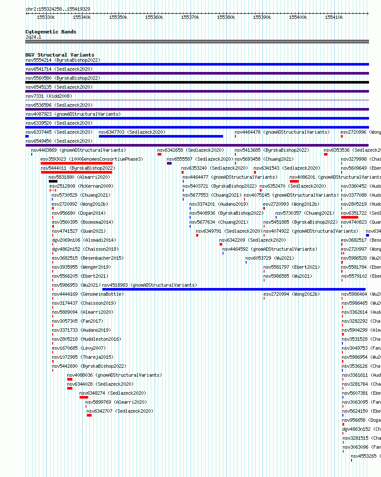Click the Cytogenetic Bands track title
The width and height of the screenshot is (381, 477).
coord(51,32)
